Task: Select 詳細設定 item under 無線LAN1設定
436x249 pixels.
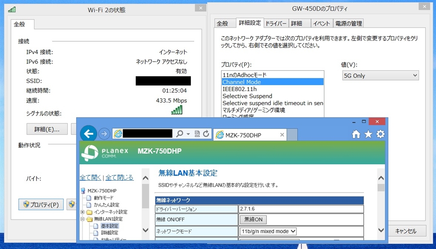Action: tap(109, 232)
